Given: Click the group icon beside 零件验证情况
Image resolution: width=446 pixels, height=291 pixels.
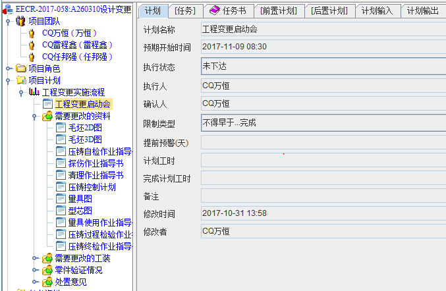Looking at the screenshot, I should tap(47, 270).
